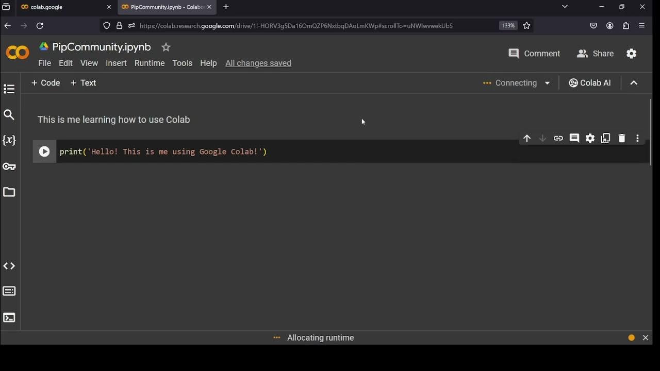Click the tracking protection shield icon

pyautogui.click(x=107, y=26)
